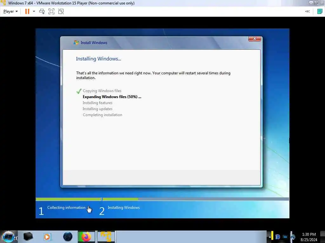Open the media player taskbar icon
Viewport: 325px width, 243px height.
[47, 237]
